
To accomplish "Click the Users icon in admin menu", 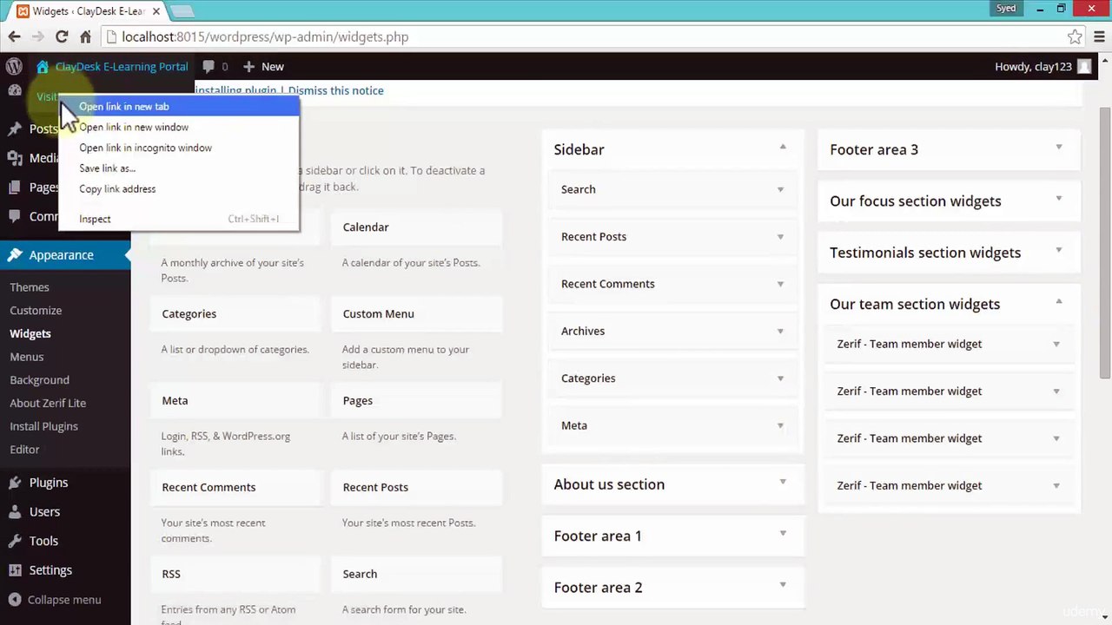I will point(15,512).
